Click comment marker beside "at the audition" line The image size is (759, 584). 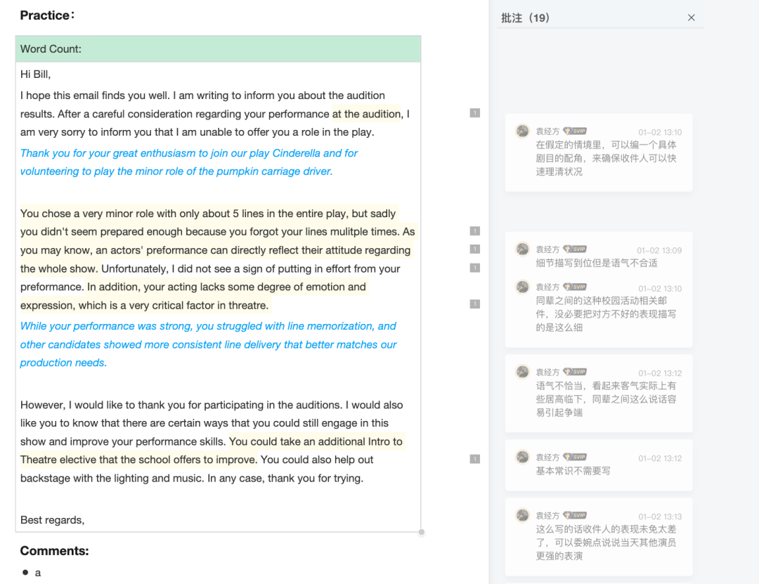click(475, 113)
